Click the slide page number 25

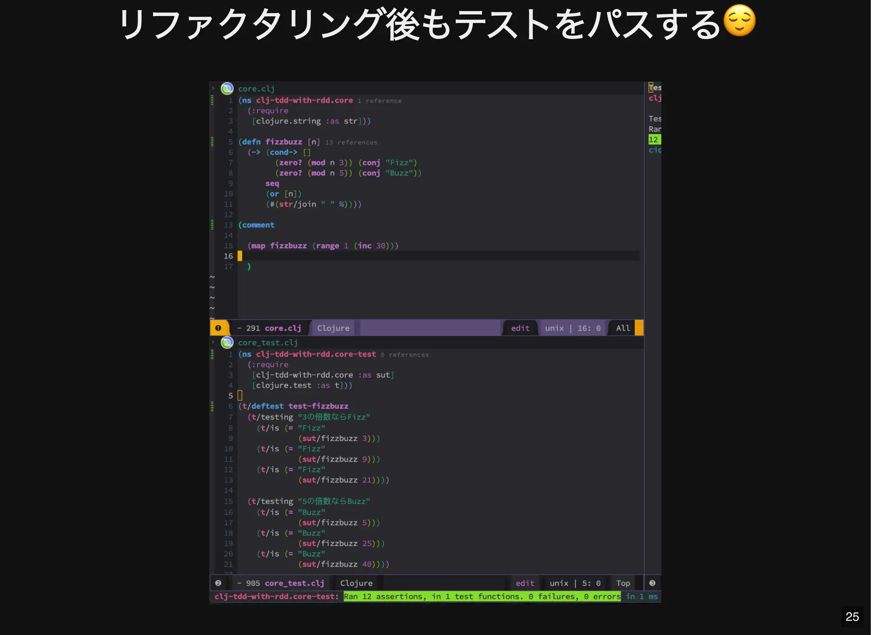852,617
